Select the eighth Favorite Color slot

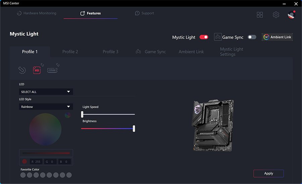69,175
